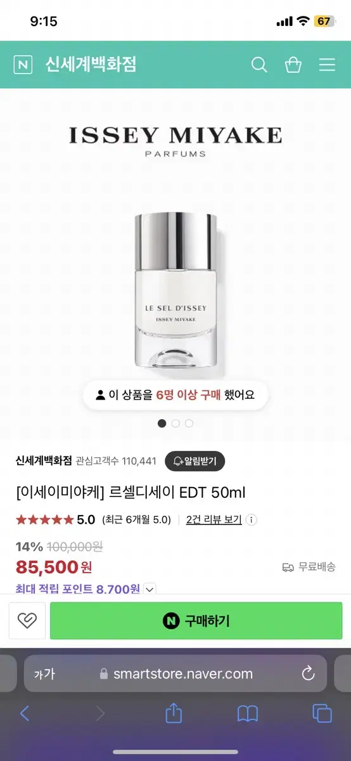The width and height of the screenshot is (351, 761).
Task: Open the search magnifier icon
Action: [259, 65]
